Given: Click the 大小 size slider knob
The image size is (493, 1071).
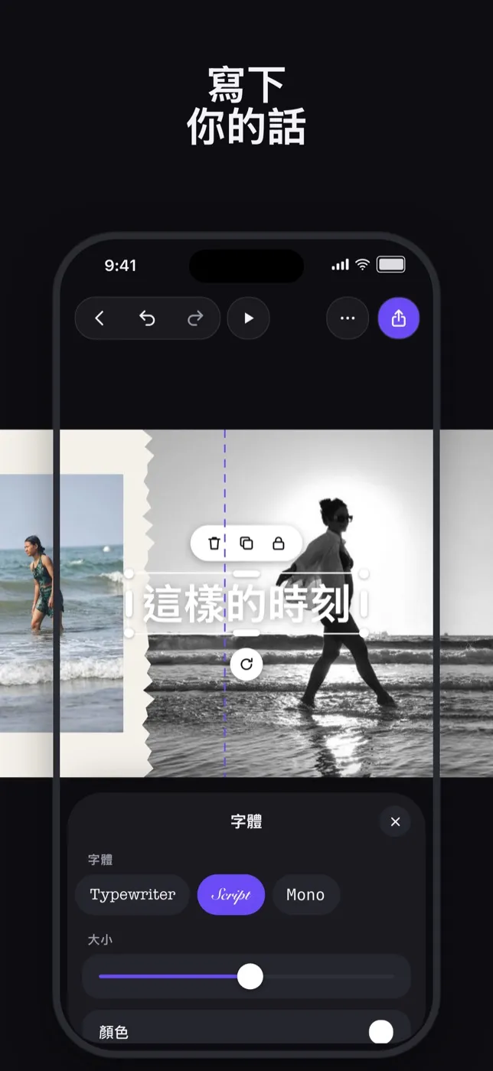Looking at the screenshot, I should [x=250, y=976].
